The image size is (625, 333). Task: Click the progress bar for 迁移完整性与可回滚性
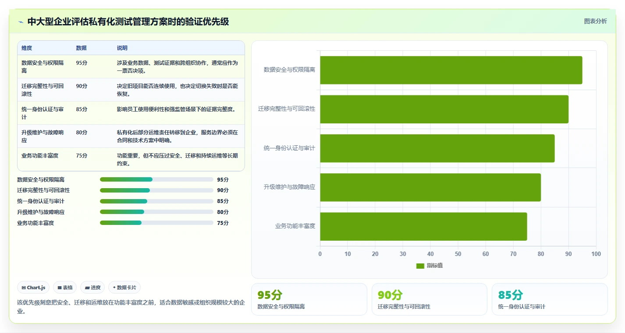tap(156, 190)
